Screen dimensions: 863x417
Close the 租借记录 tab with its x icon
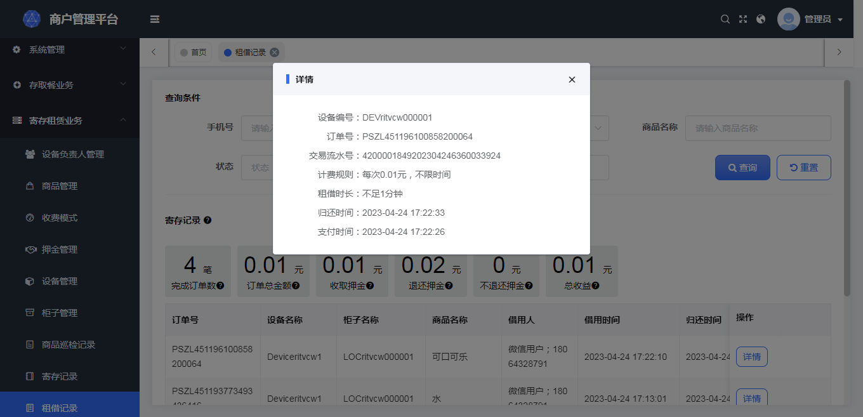[274, 53]
